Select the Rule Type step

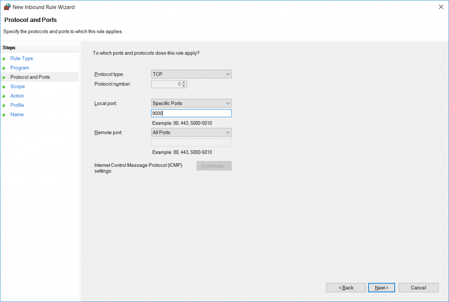[21, 58]
